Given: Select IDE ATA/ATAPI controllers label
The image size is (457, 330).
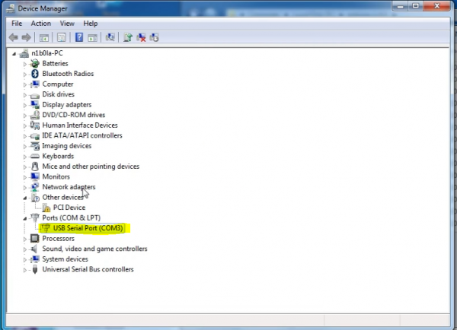Looking at the screenshot, I should (x=82, y=135).
